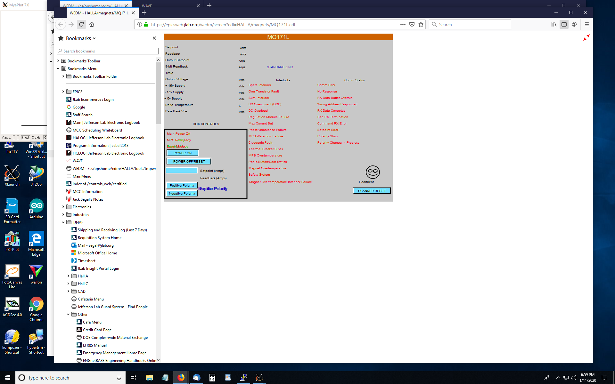Open File Explorer from the taskbar
The image size is (615, 384).
pos(149,378)
